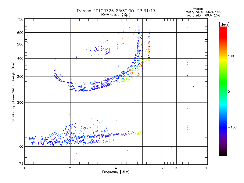Click the '1' frequency axis tick label

(24, 168)
